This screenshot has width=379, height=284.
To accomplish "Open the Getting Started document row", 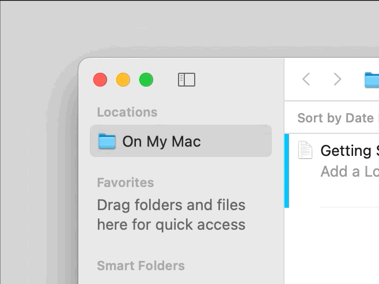I will 332,171.
